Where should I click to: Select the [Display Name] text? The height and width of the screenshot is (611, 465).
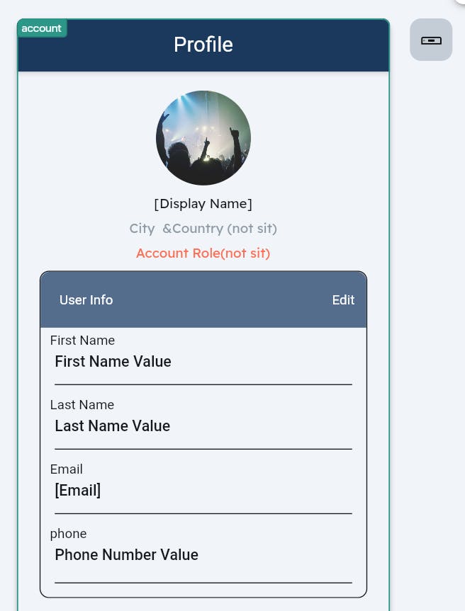click(x=203, y=204)
